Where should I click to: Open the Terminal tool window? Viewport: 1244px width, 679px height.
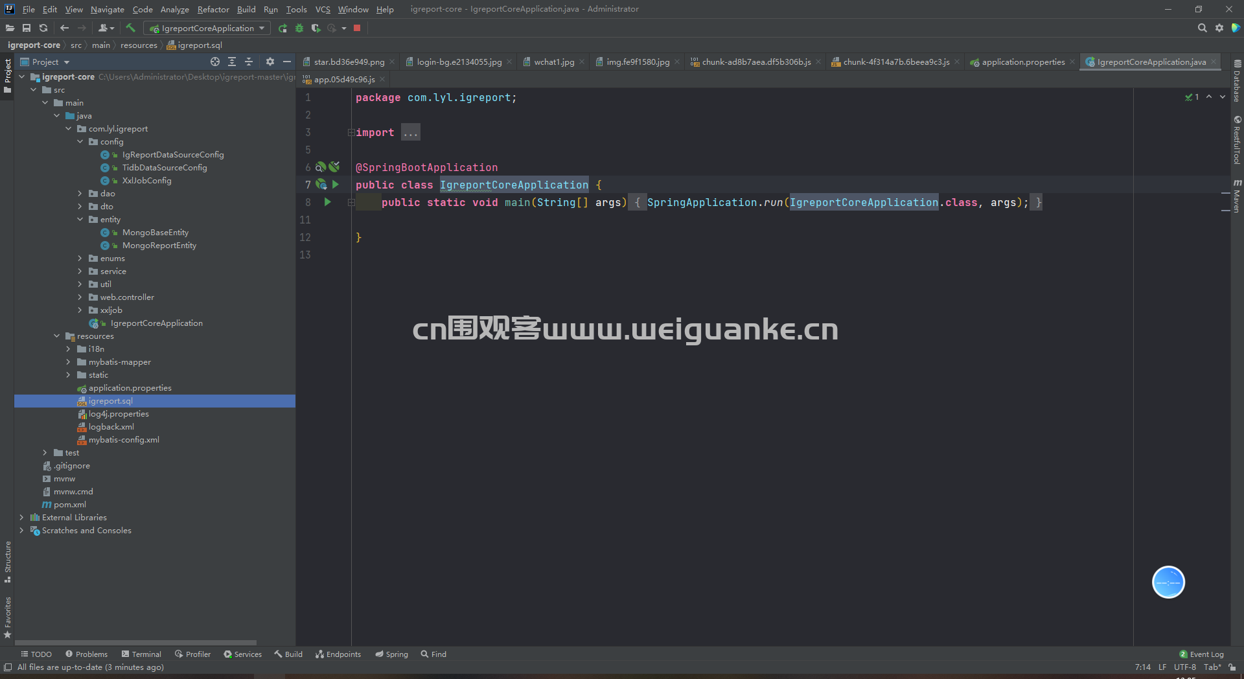point(141,654)
